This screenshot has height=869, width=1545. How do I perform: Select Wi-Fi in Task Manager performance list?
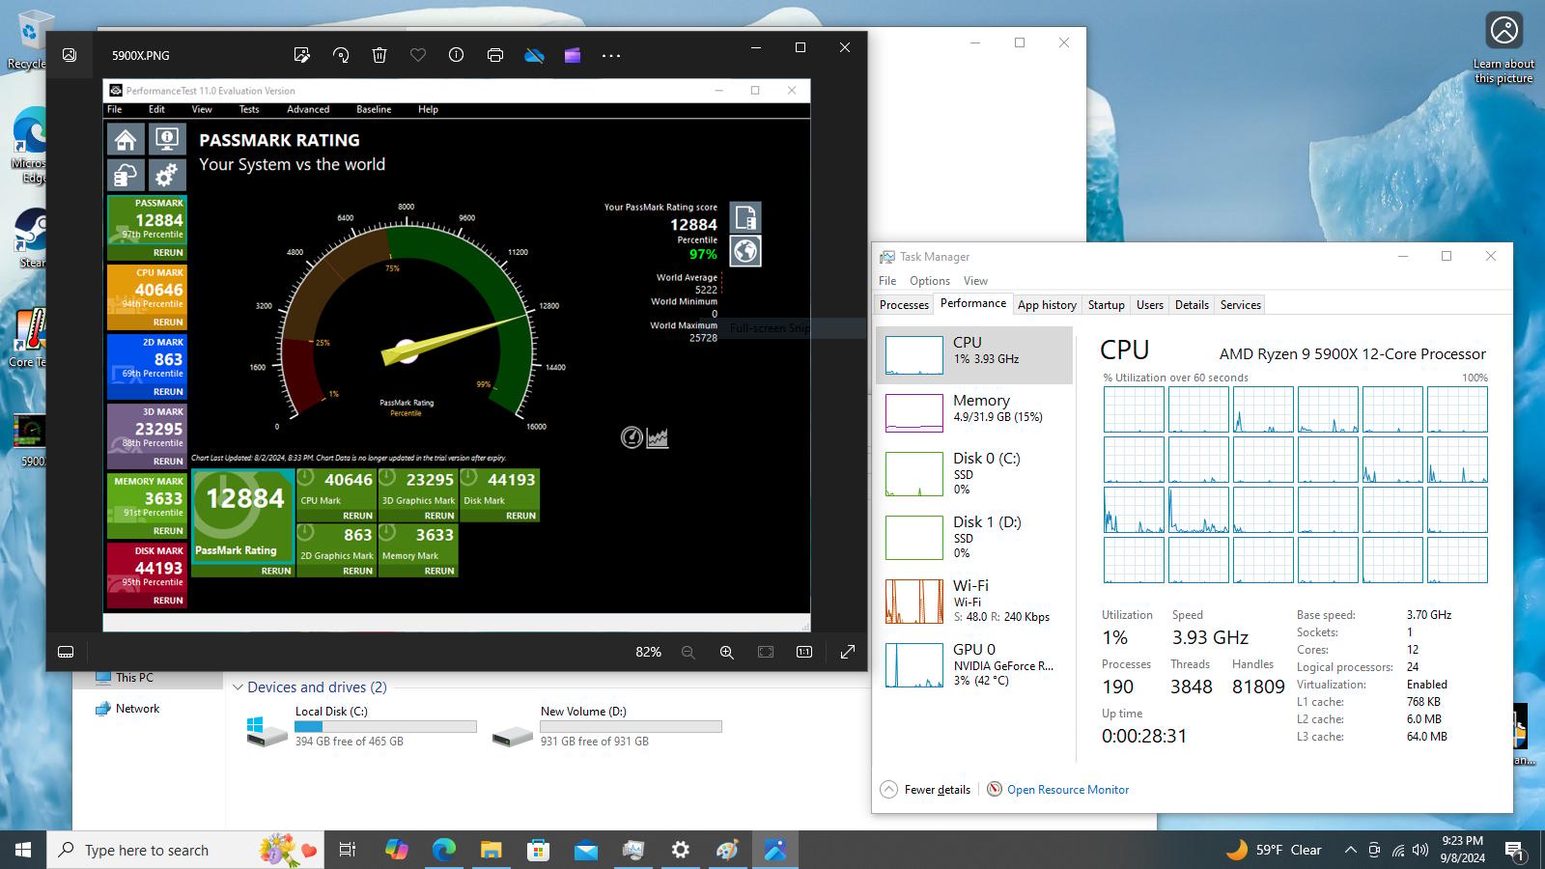point(974,601)
